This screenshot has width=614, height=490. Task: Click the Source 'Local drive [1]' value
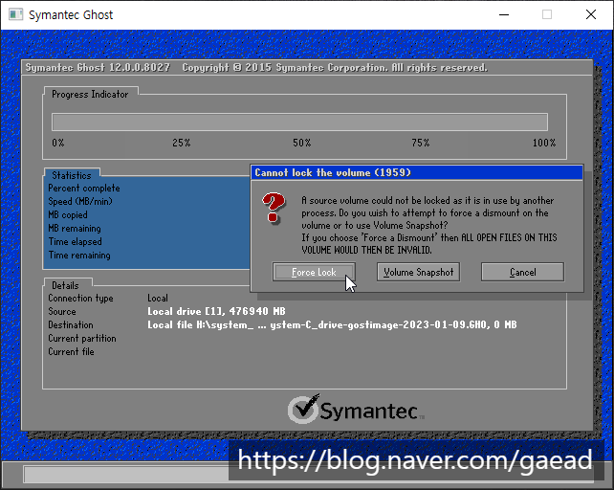216,312
